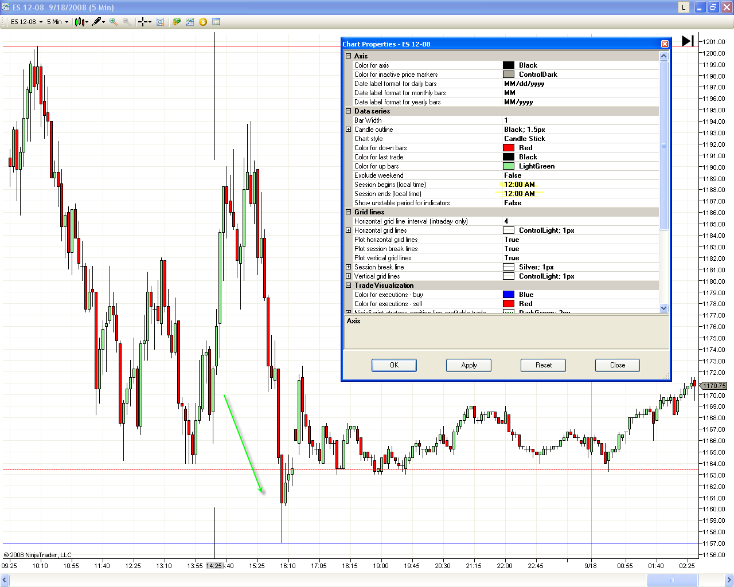Screen dimensions: 734x587
Task: Jump to latest bar with arrow icon
Action: click(688, 41)
